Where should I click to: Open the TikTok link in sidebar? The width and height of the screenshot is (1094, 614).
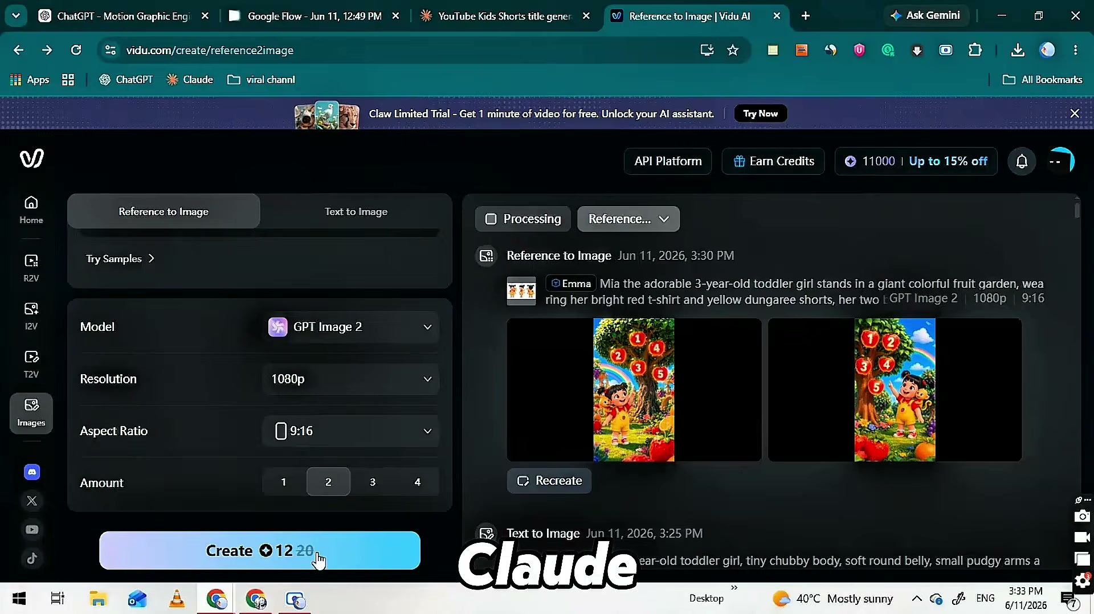(32, 559)
